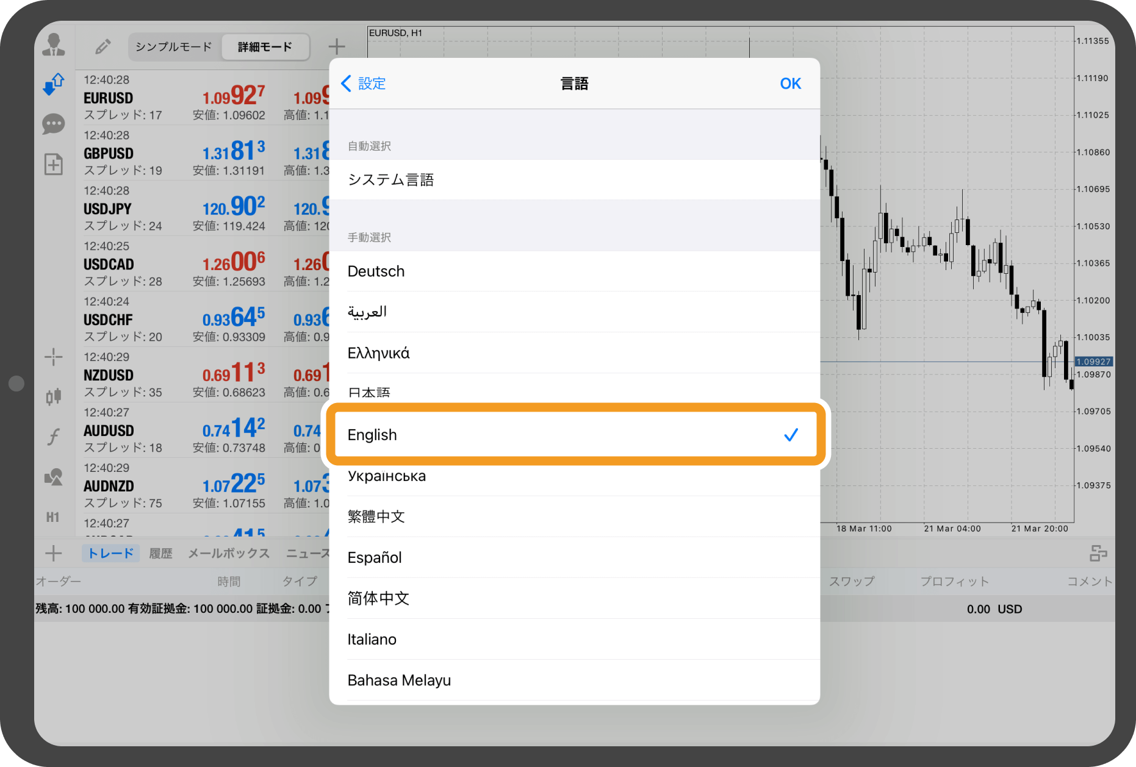Screen dimensions: 1136x767
Task: Open the objects shapes icon
Action: click(x=54, y=477)
